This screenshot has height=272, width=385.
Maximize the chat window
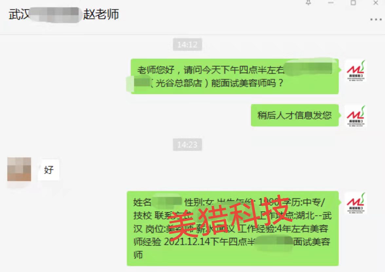(353, 3)
